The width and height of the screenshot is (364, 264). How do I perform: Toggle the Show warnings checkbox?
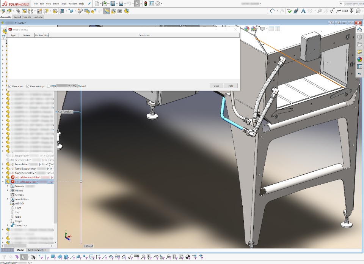click(28, 86)
